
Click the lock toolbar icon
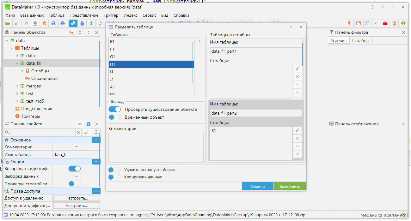pos(82,23)
